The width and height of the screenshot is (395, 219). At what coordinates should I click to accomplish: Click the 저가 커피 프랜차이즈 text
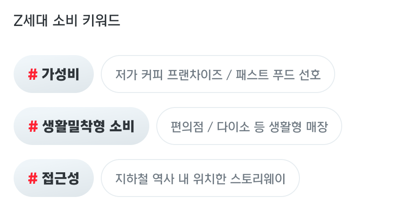click(169, 74)
